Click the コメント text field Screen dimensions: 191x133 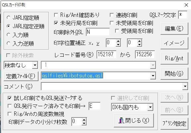tap(112, 86)
